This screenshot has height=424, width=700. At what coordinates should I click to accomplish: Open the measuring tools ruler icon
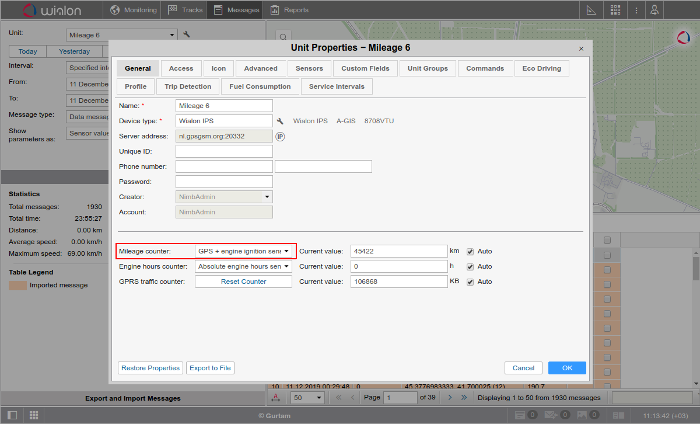click(591, 10)
